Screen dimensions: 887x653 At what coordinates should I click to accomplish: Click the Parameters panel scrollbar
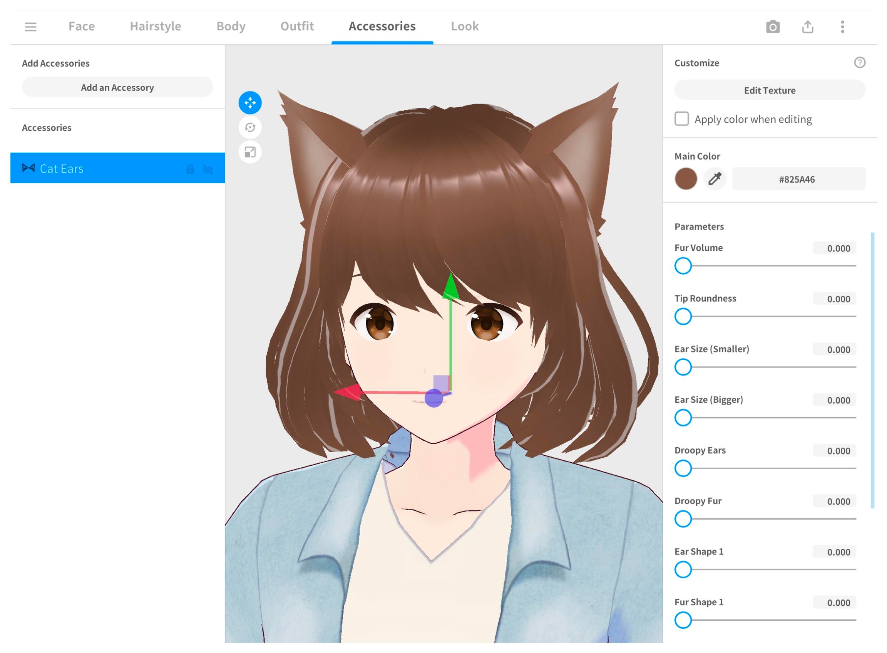point(872,370)
